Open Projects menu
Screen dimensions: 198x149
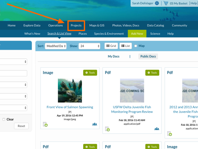coord(76,25)
